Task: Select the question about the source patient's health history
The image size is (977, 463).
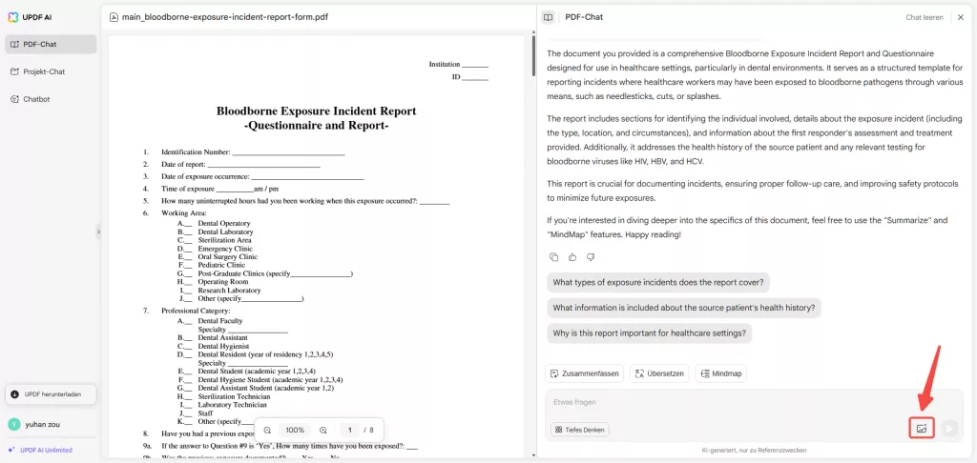Action: tap(684, 308)
